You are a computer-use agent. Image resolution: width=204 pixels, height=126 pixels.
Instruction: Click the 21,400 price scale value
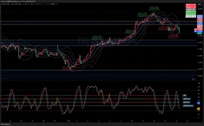pyautogui.click(x=200, y=49)
